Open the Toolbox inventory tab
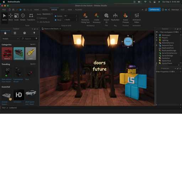 click(15, 33)
